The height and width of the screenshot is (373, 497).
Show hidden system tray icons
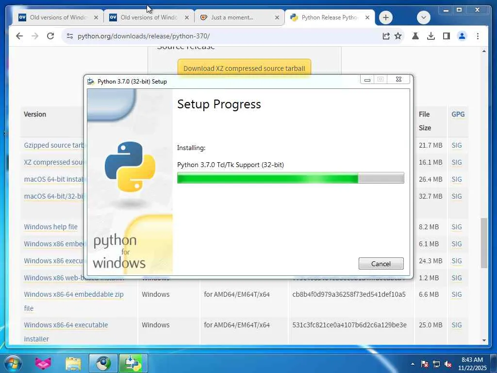click(413, 364)
